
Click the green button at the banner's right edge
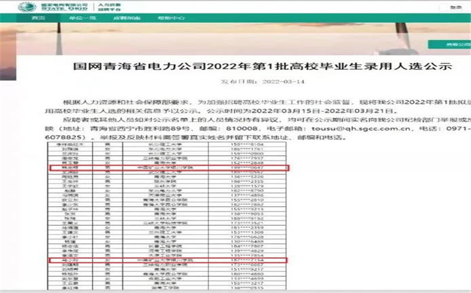pyautogui.click(x=449, y=45)
